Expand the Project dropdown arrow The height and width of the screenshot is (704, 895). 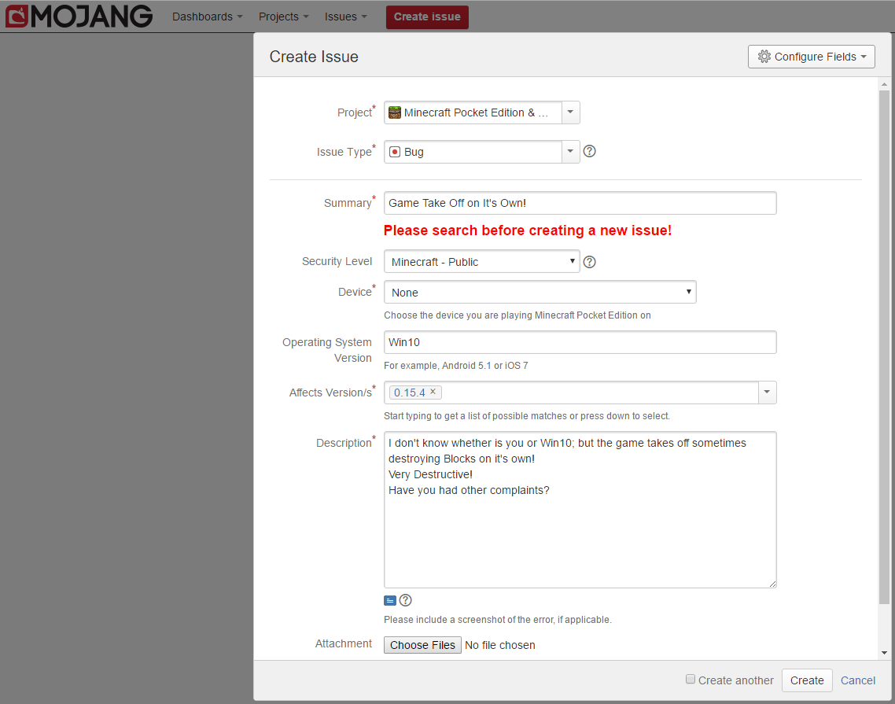[x=570, y=112]
